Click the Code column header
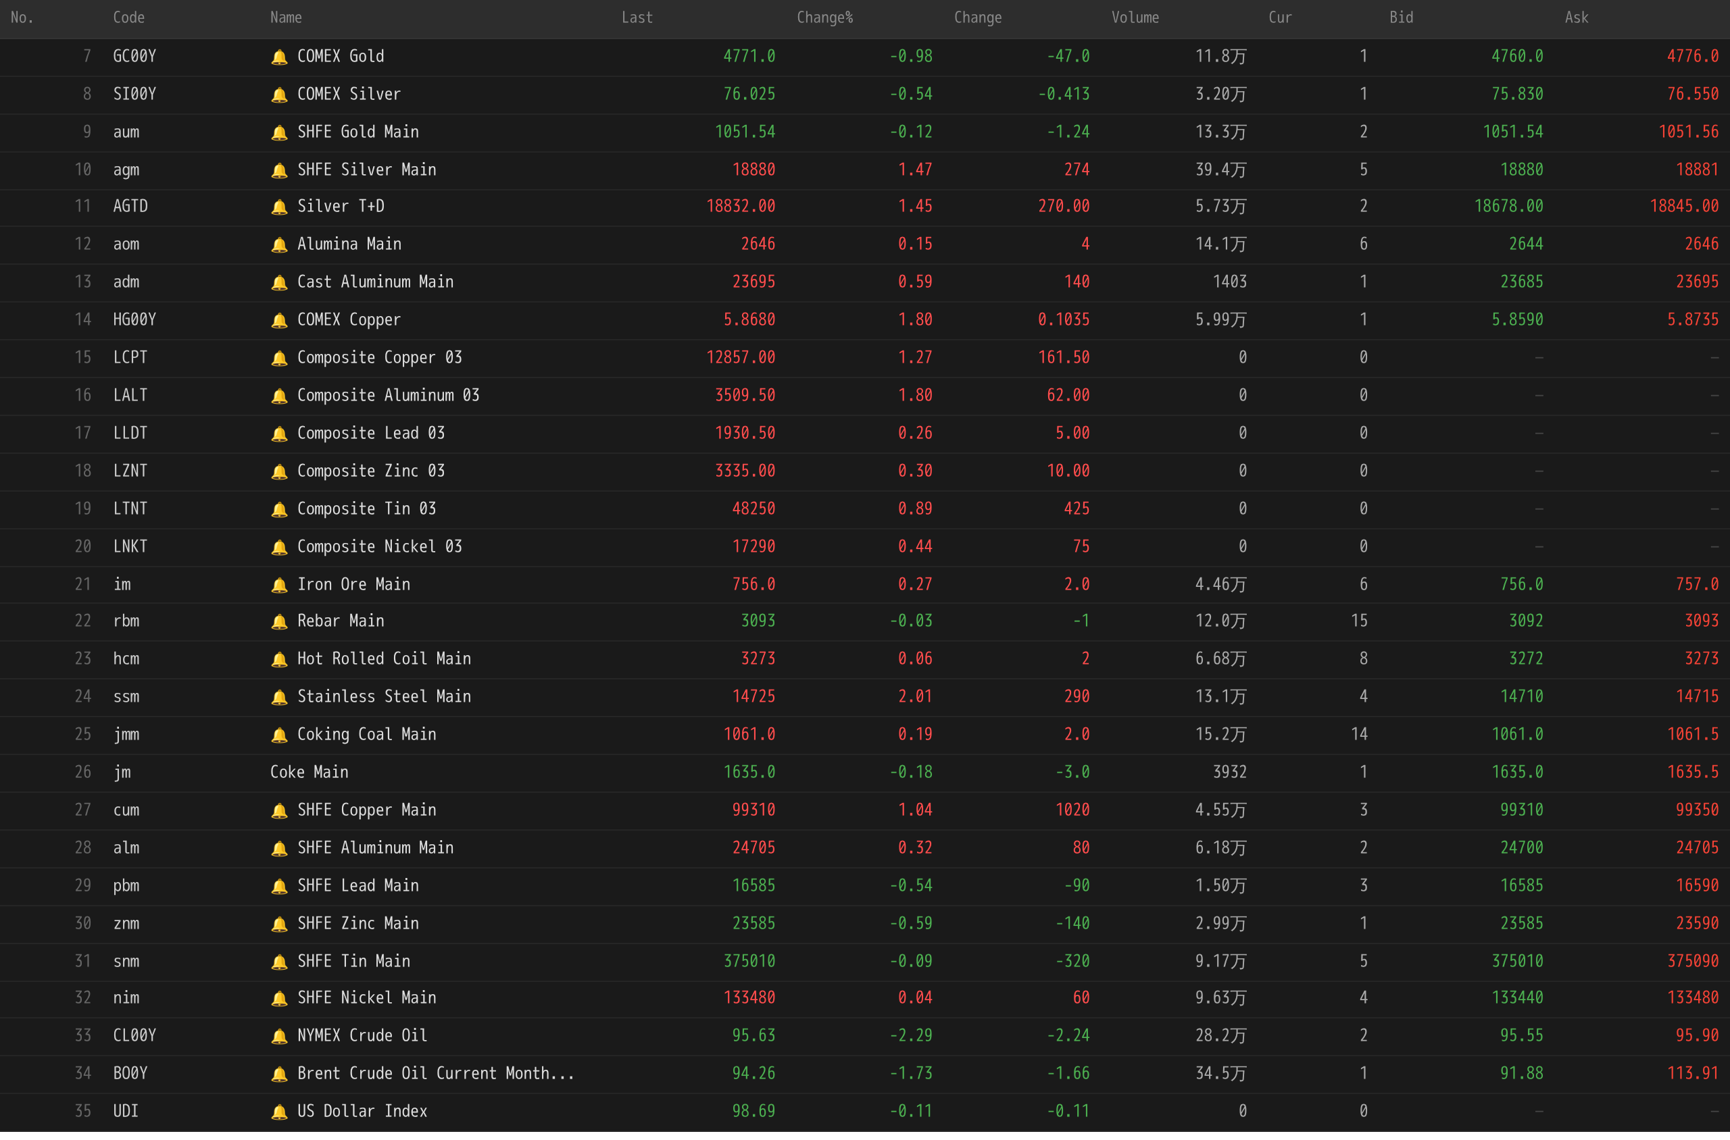 click(x=129, y=18)
